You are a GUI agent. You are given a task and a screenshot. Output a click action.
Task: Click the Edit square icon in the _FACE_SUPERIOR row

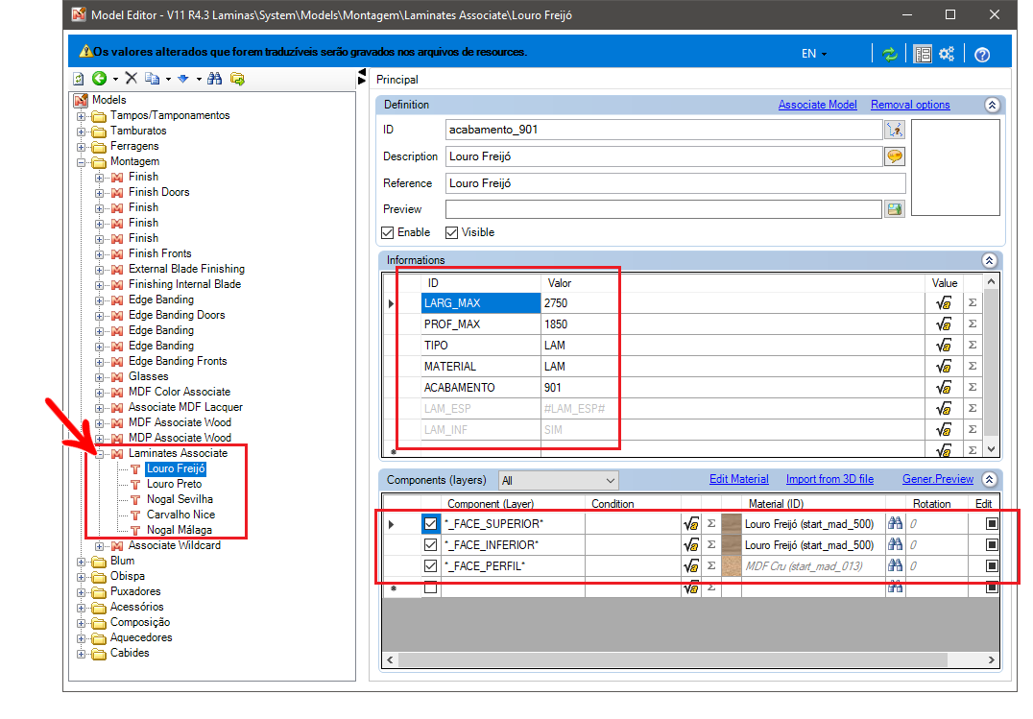click(992, 524)
